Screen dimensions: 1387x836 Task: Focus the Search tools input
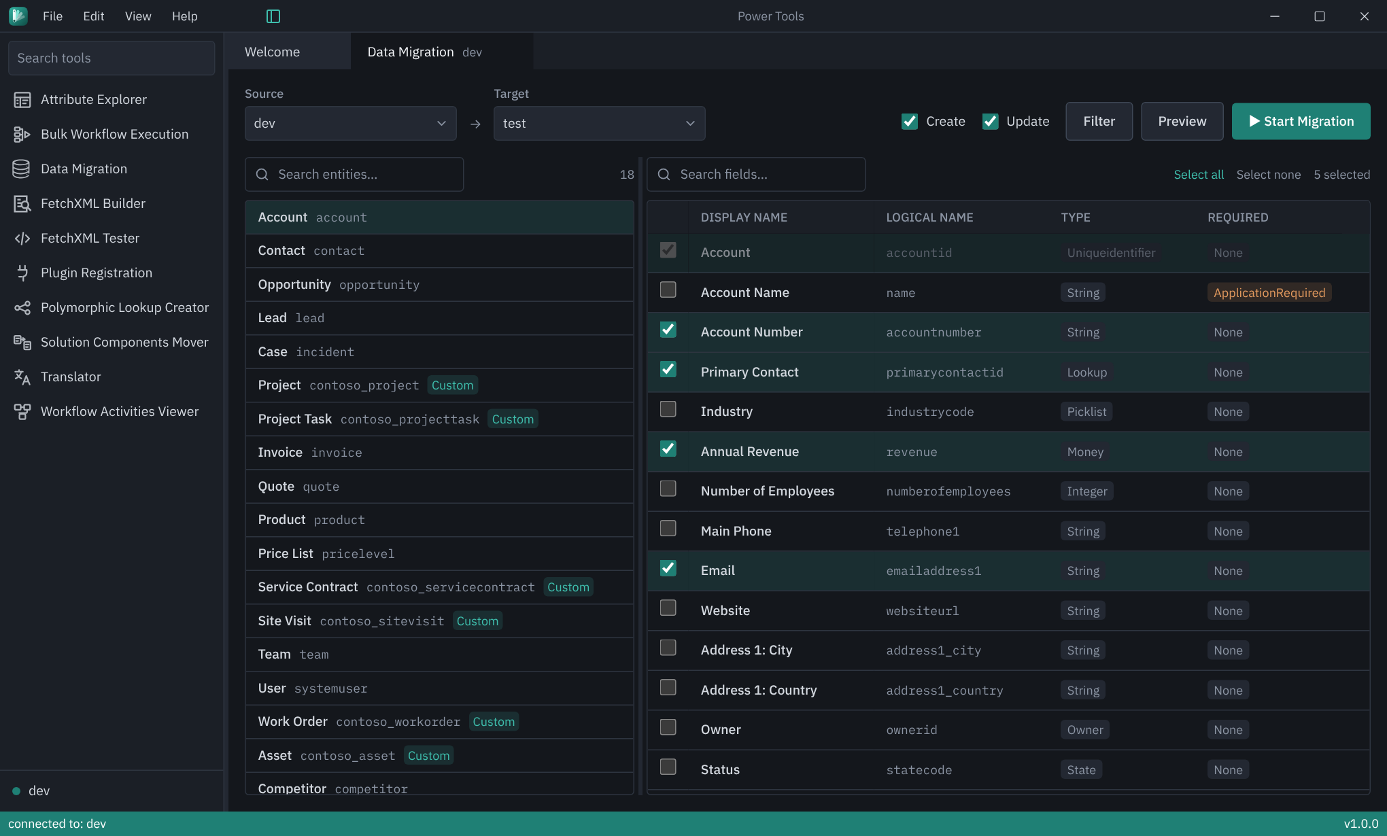tap(112, 58)
